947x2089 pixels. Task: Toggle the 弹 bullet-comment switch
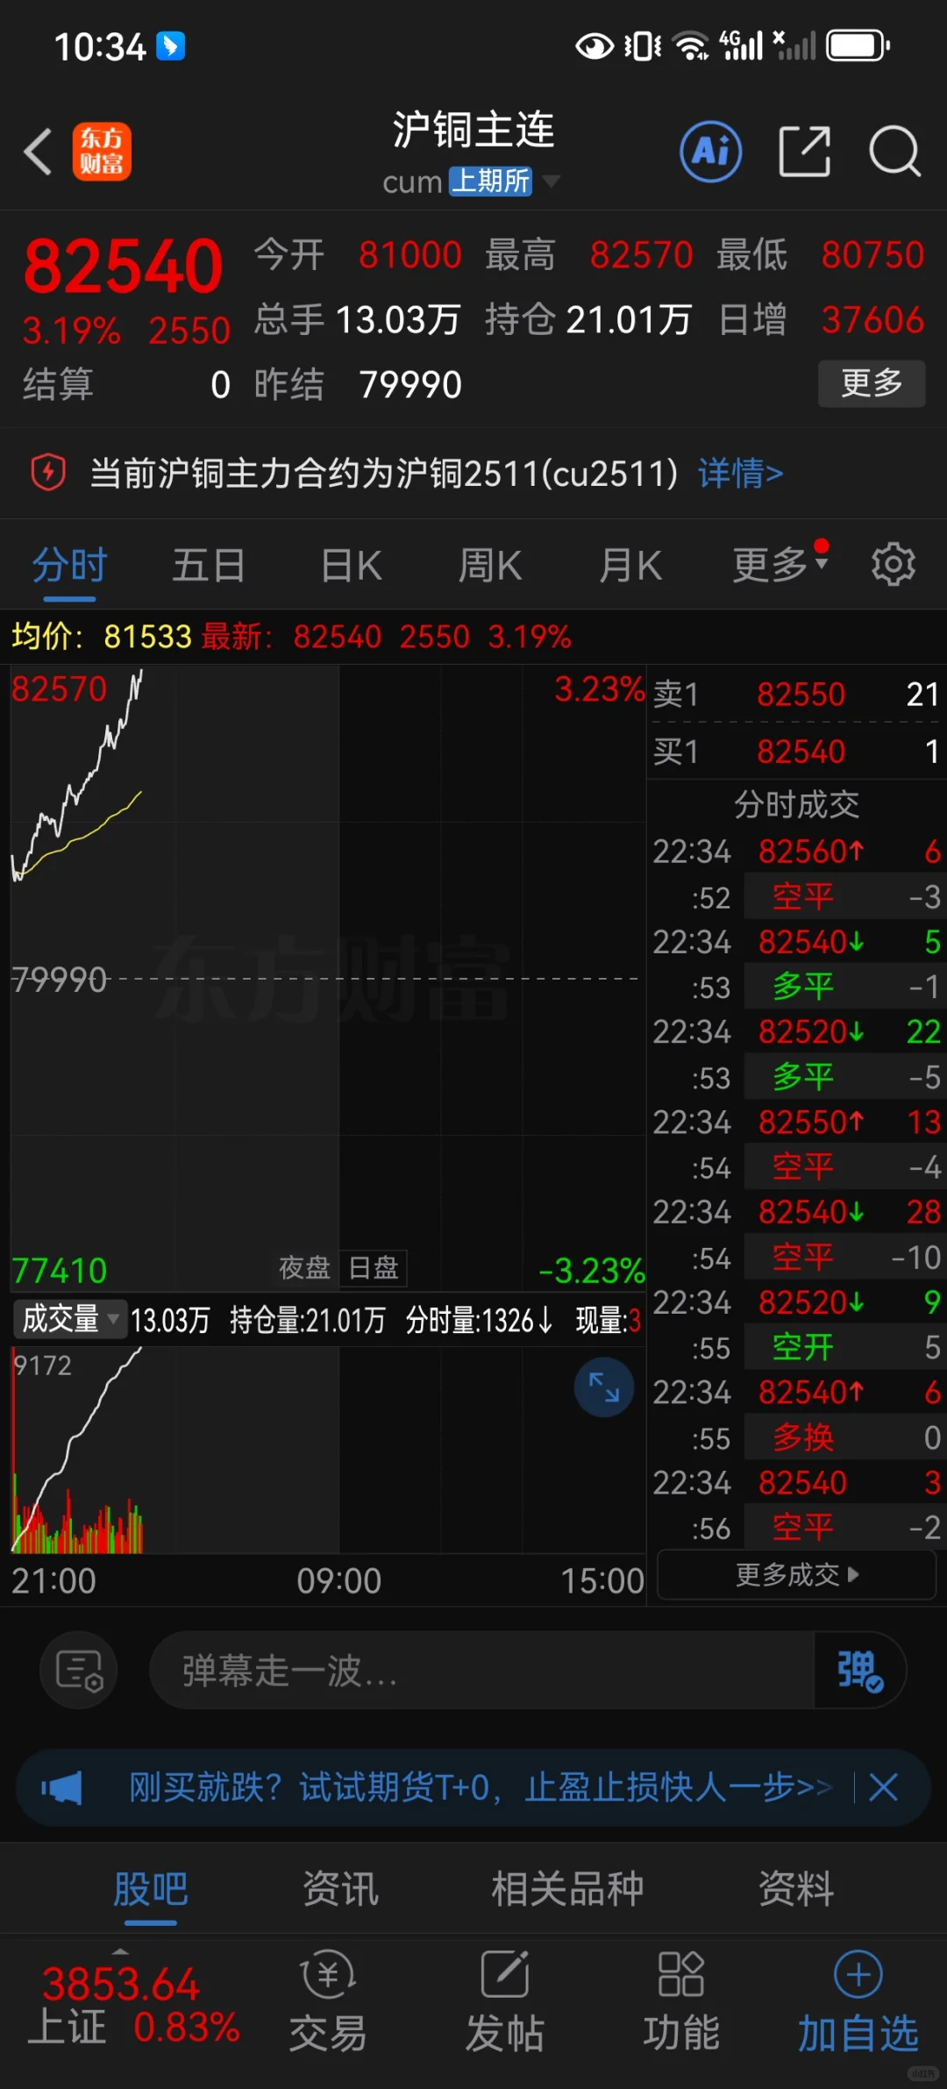[859, 1670]
